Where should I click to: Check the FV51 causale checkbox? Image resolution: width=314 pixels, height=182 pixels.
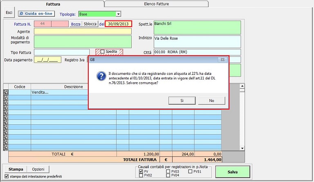(x=191, y=171)
